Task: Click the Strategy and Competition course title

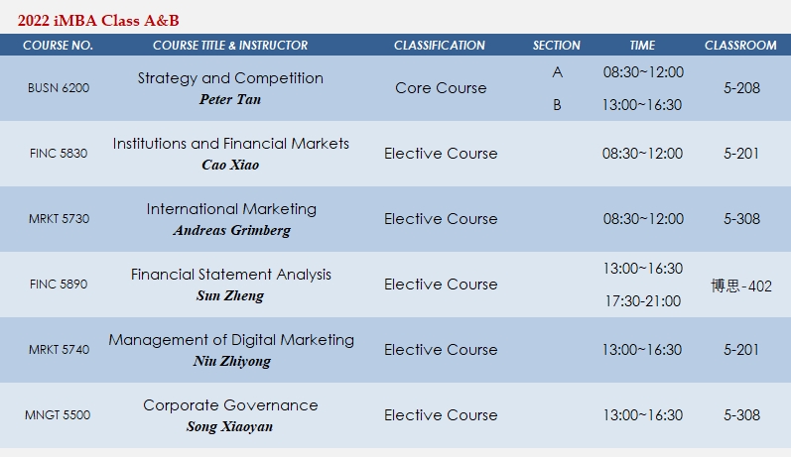Action: click(230, 78)
